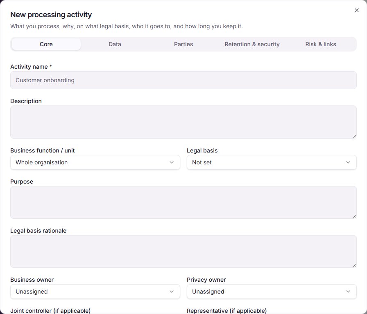The width and height of the screenshot is (367, 314).
Task: Open the Parties tab
Action: (x=183, y=44)
